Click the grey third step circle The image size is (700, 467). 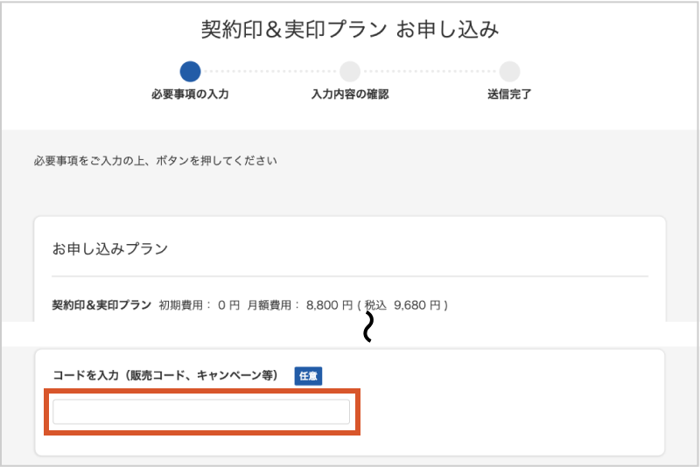(509, 71)
